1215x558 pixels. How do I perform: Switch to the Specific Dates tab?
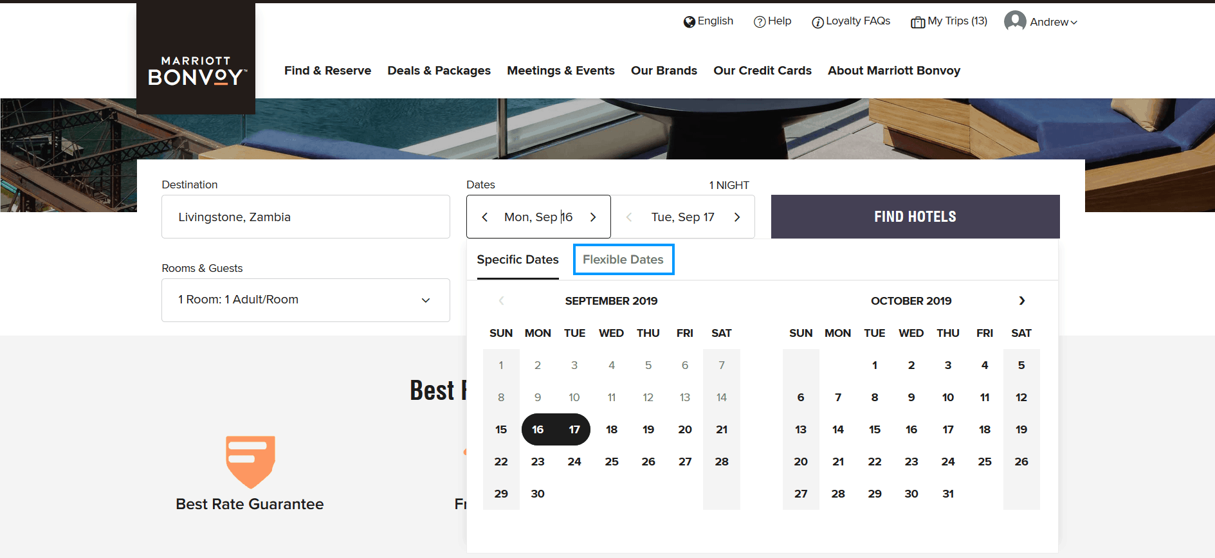[x=518, y=260]
